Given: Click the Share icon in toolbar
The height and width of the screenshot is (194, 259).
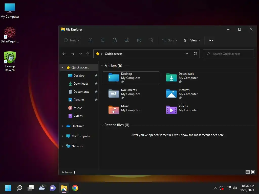Looking at the screenshot, I should (139, 40).
